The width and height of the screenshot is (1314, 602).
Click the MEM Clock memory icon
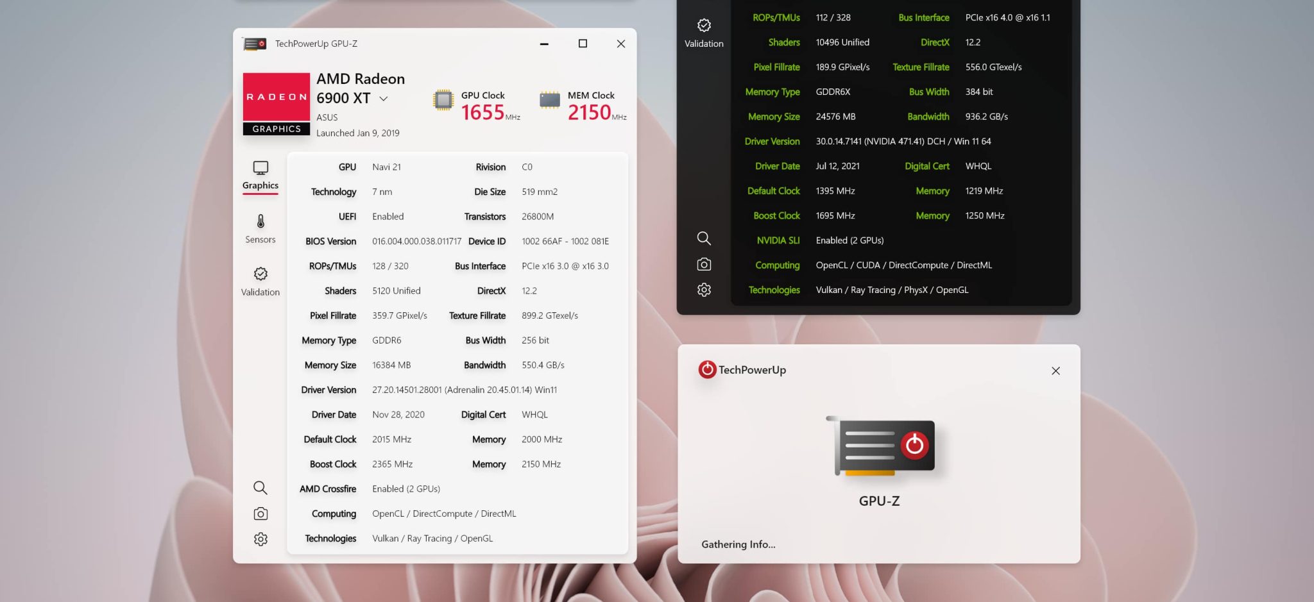point(550,100)
